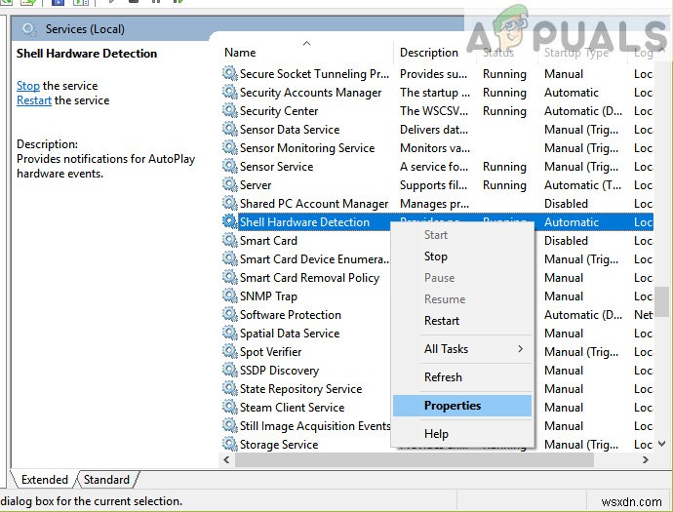Click the Restart the service link
Screen dimensions: 673x512
pyautogui.click(x=34, y=100)
